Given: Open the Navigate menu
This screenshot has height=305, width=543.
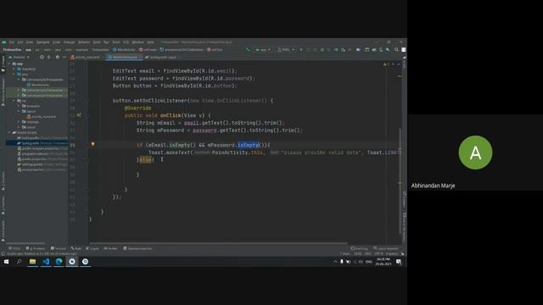Looking at the screenshot, I should tap(43, 42).
